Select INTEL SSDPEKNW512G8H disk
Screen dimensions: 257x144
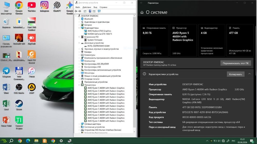pyautogui.click(x=98, y=46)
